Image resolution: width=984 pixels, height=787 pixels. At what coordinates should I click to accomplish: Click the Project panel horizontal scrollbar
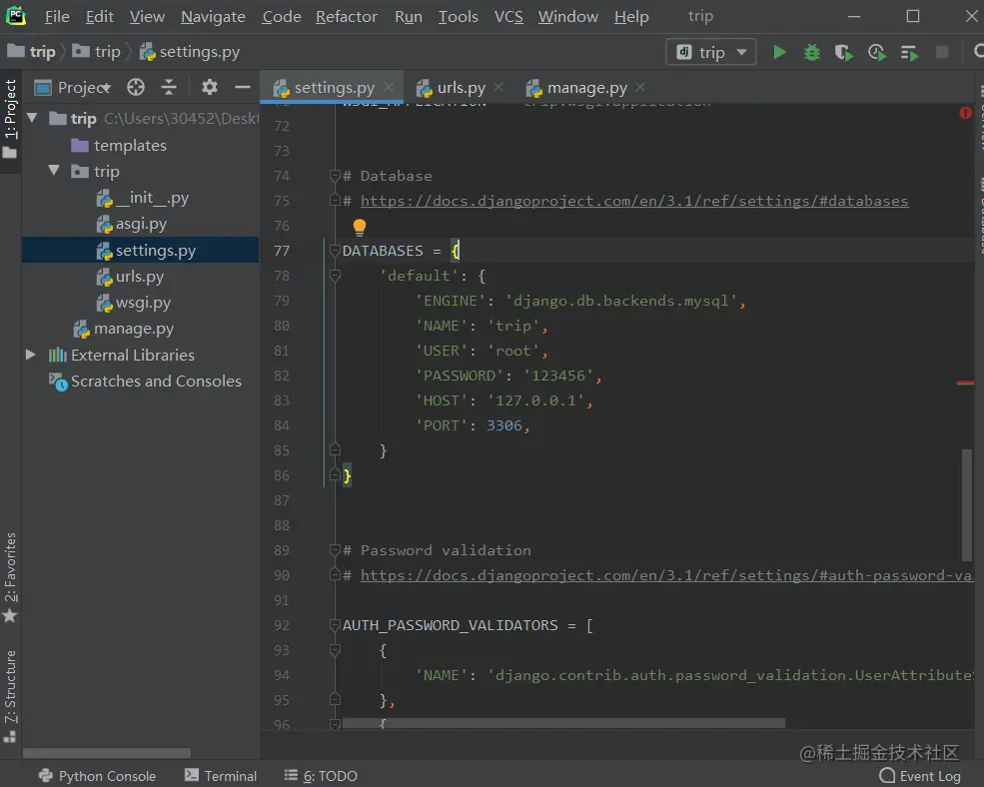(107, 752)
